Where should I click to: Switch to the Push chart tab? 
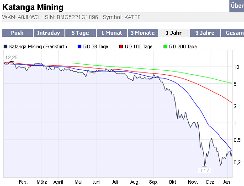17,33
